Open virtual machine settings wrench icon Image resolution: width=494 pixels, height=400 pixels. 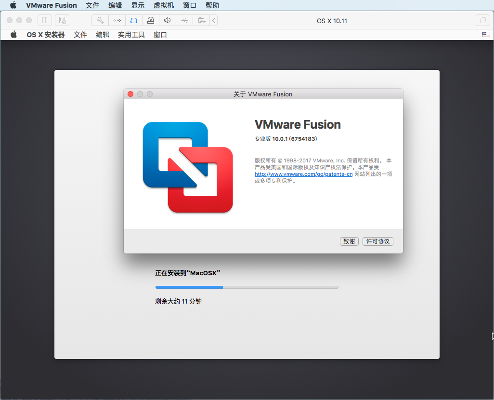[x=100, y=21]
